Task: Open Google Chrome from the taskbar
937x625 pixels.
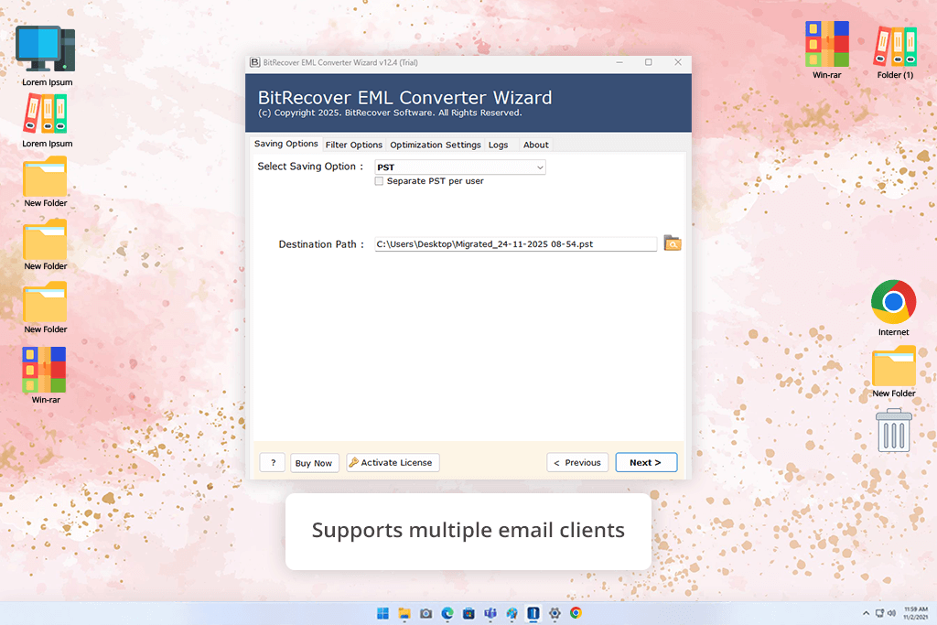Action: point(576,613)
